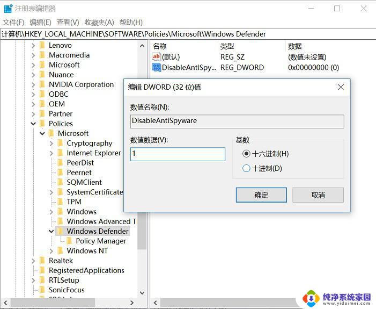Select the Microsoft key under SOFTWARE
Screen dimensions: 376x309
coord(64,65)
